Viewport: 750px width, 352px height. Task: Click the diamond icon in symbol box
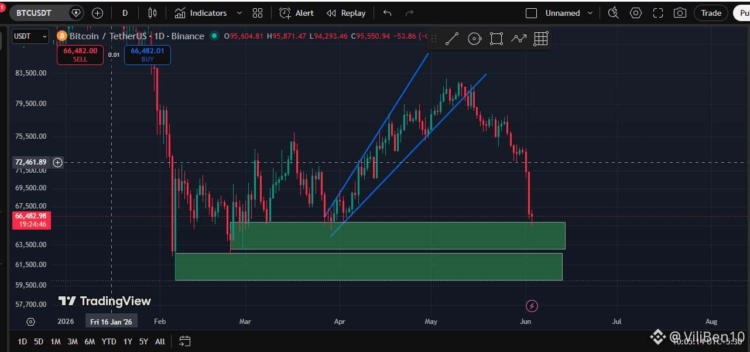(x=76, y=13)
